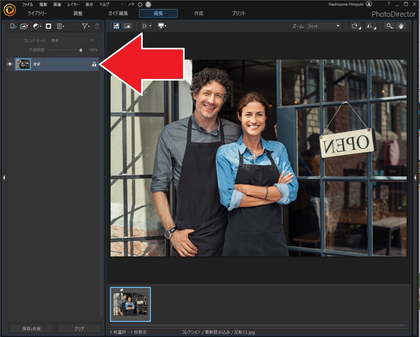Toggle the lock on the 背景 layer
420x337 pixels.
point(94,64)
